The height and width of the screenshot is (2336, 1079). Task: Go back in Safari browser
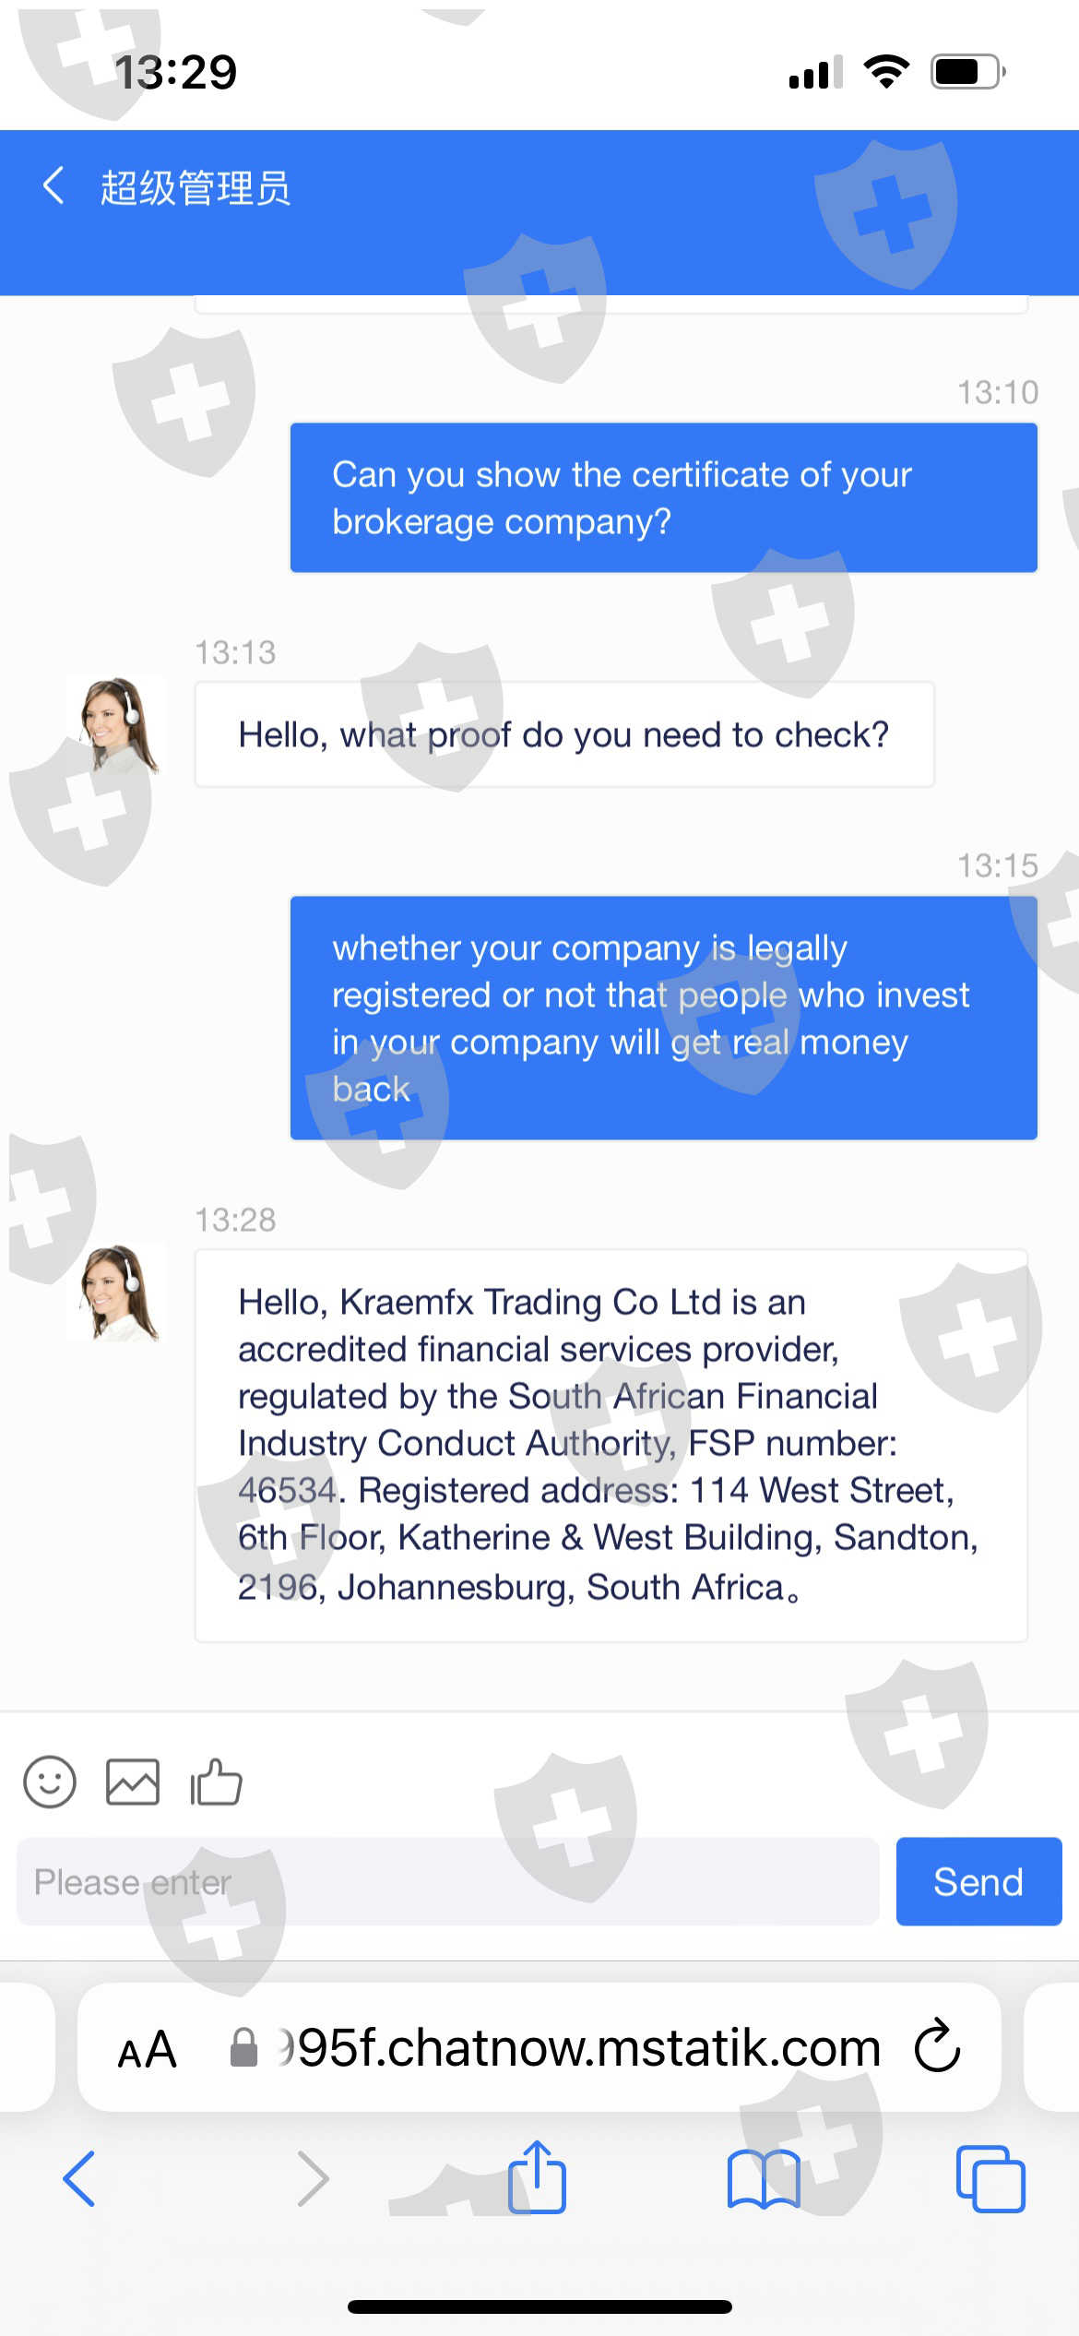click(79, 2178)
